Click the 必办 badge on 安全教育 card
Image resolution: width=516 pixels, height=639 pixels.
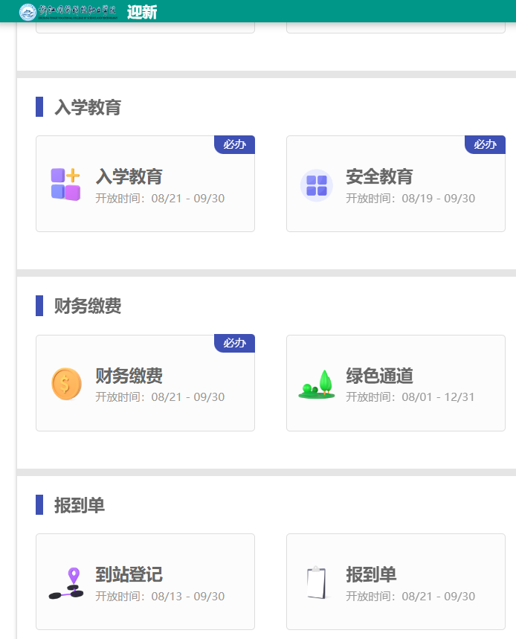486,144
